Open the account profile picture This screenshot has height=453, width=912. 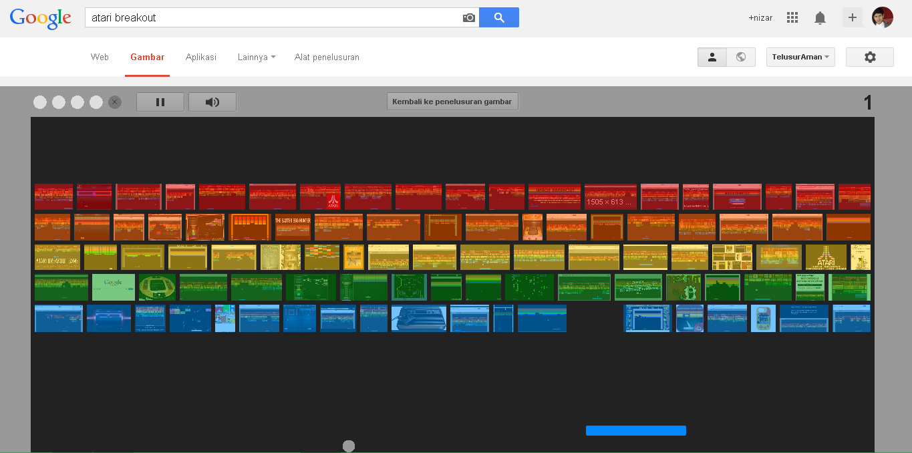point(883,17)
